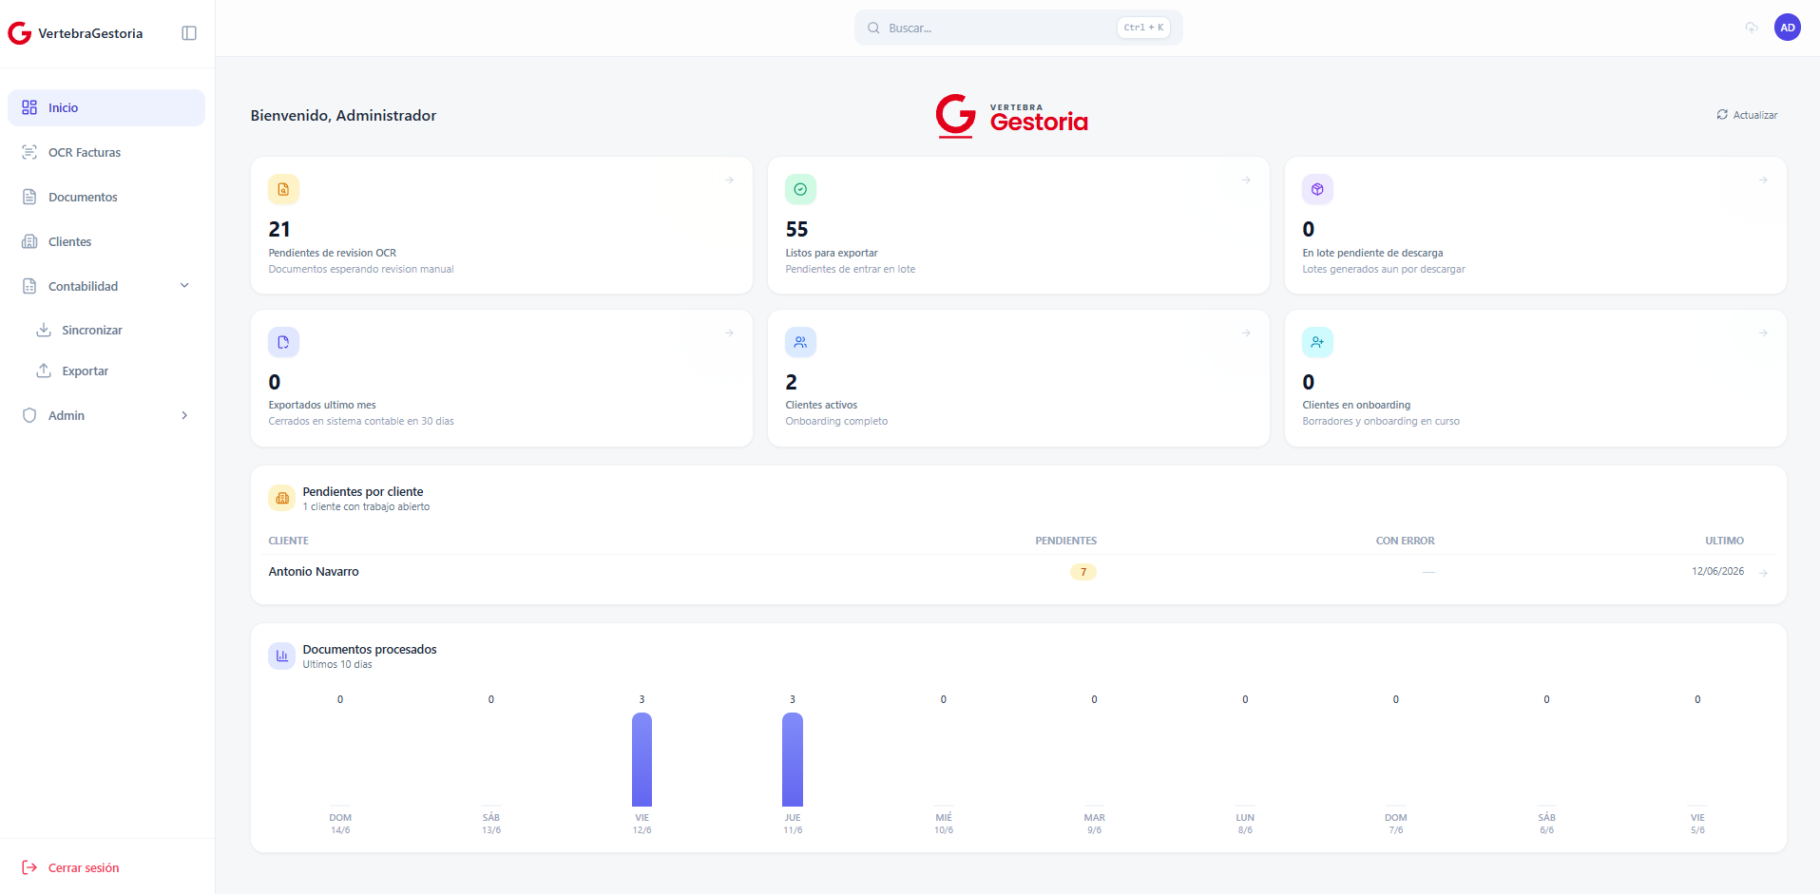Viewport: 1820px width, 894px height.
Task: Click the PENDIENTES column header
Action: point(1065,541)
